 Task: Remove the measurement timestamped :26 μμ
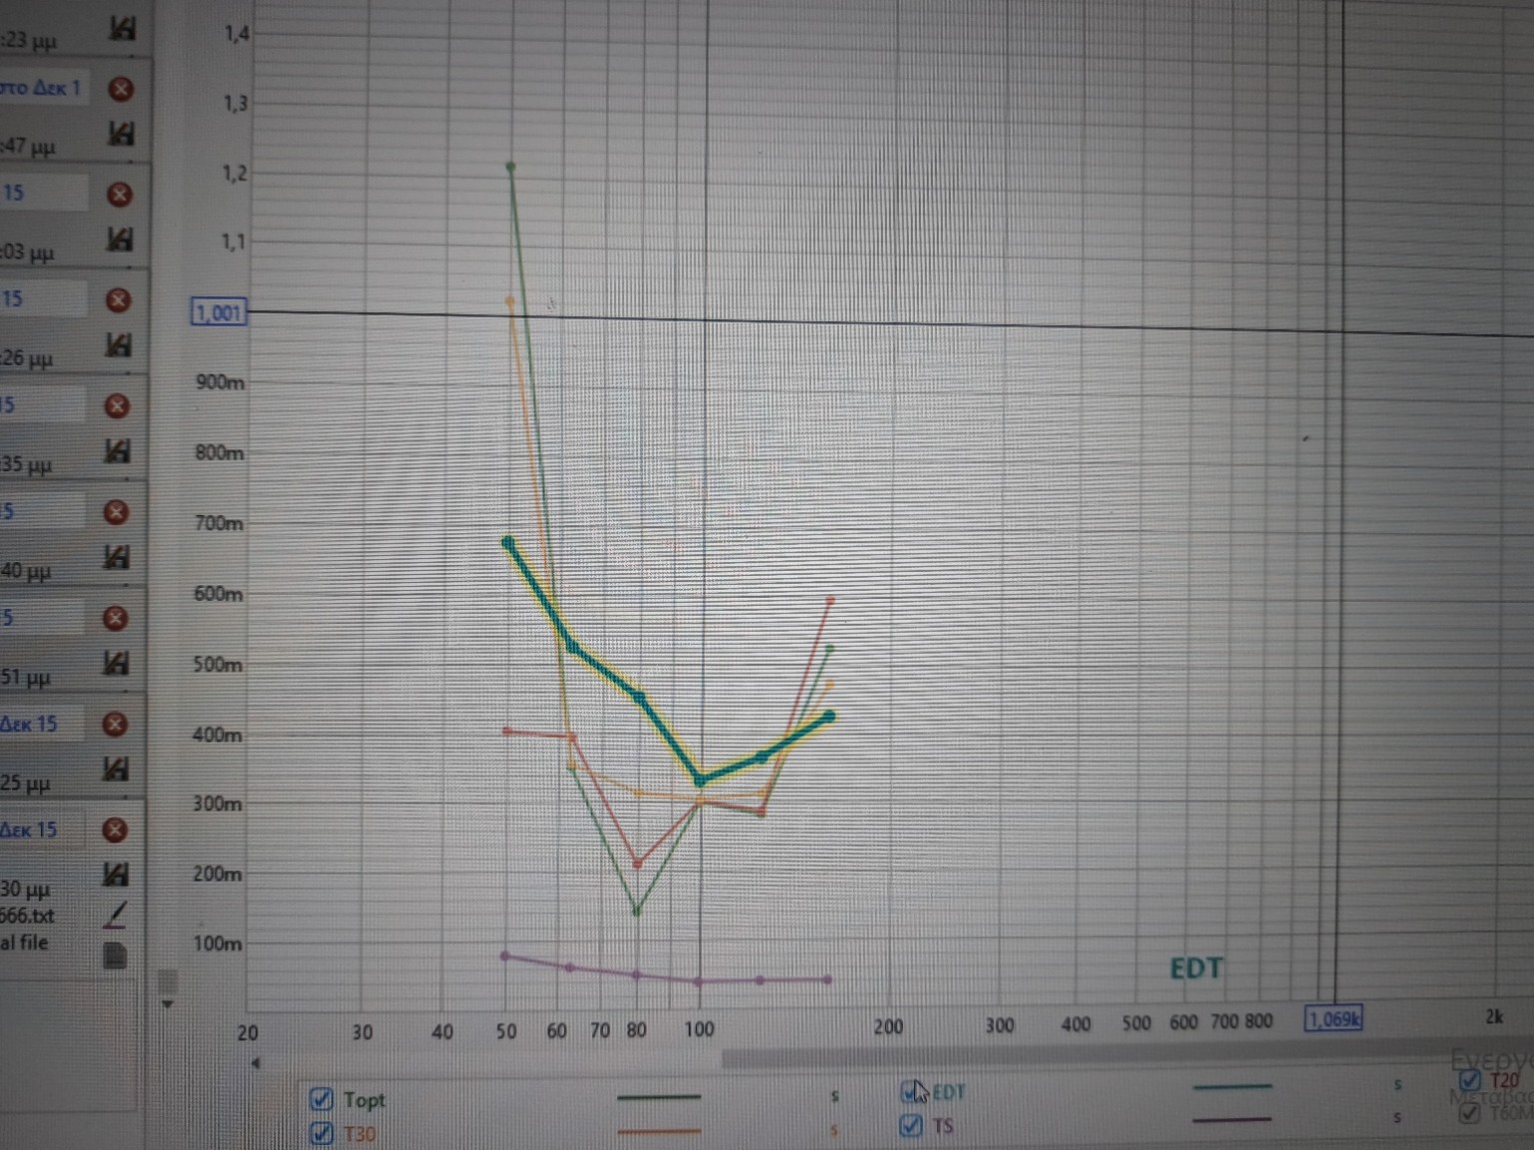118,300
